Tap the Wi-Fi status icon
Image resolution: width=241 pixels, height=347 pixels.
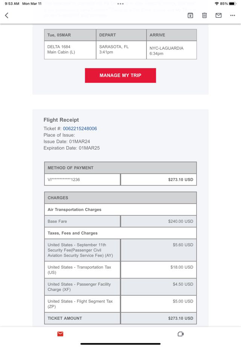(x=217, y=3)
